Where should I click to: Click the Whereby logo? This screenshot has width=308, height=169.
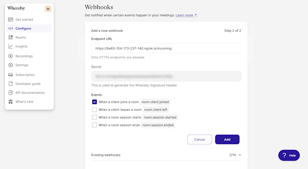pyautogui.click(x=16, y=8)
